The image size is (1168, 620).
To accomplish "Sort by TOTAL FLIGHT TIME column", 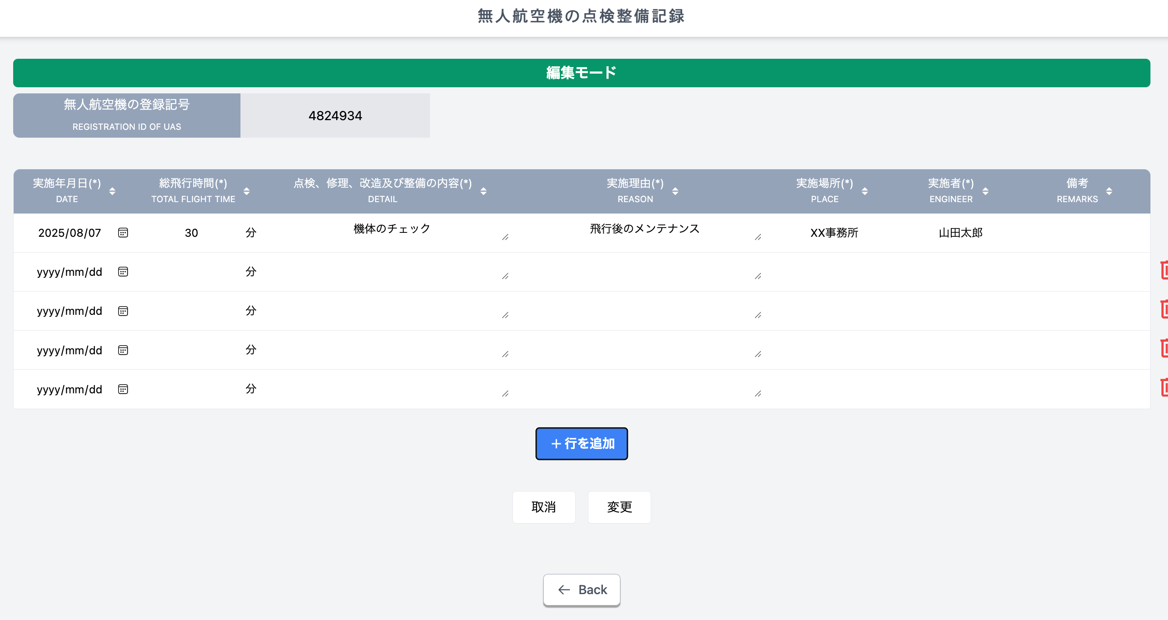I will (x=246, y=191).
